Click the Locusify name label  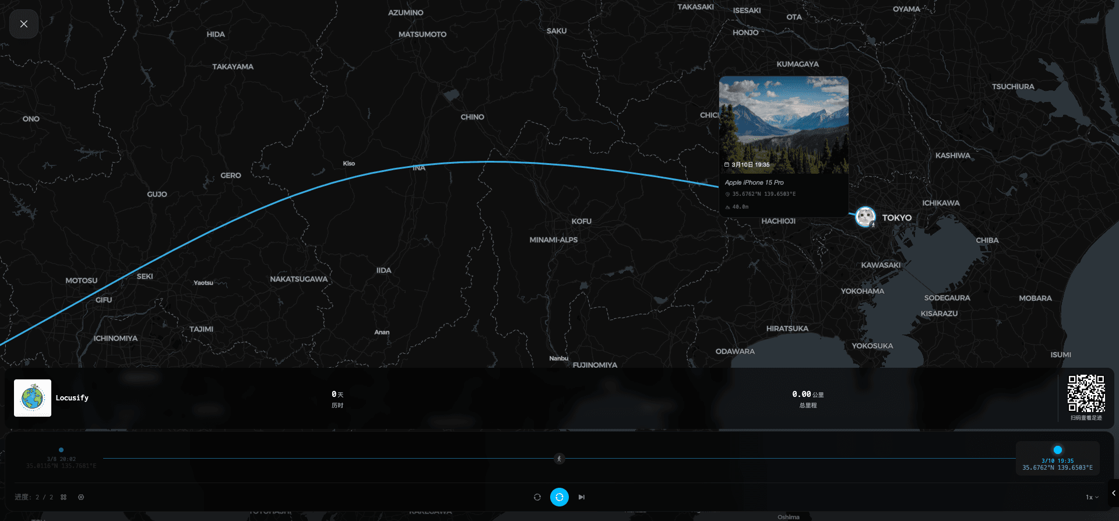click(x=72, y=398)
